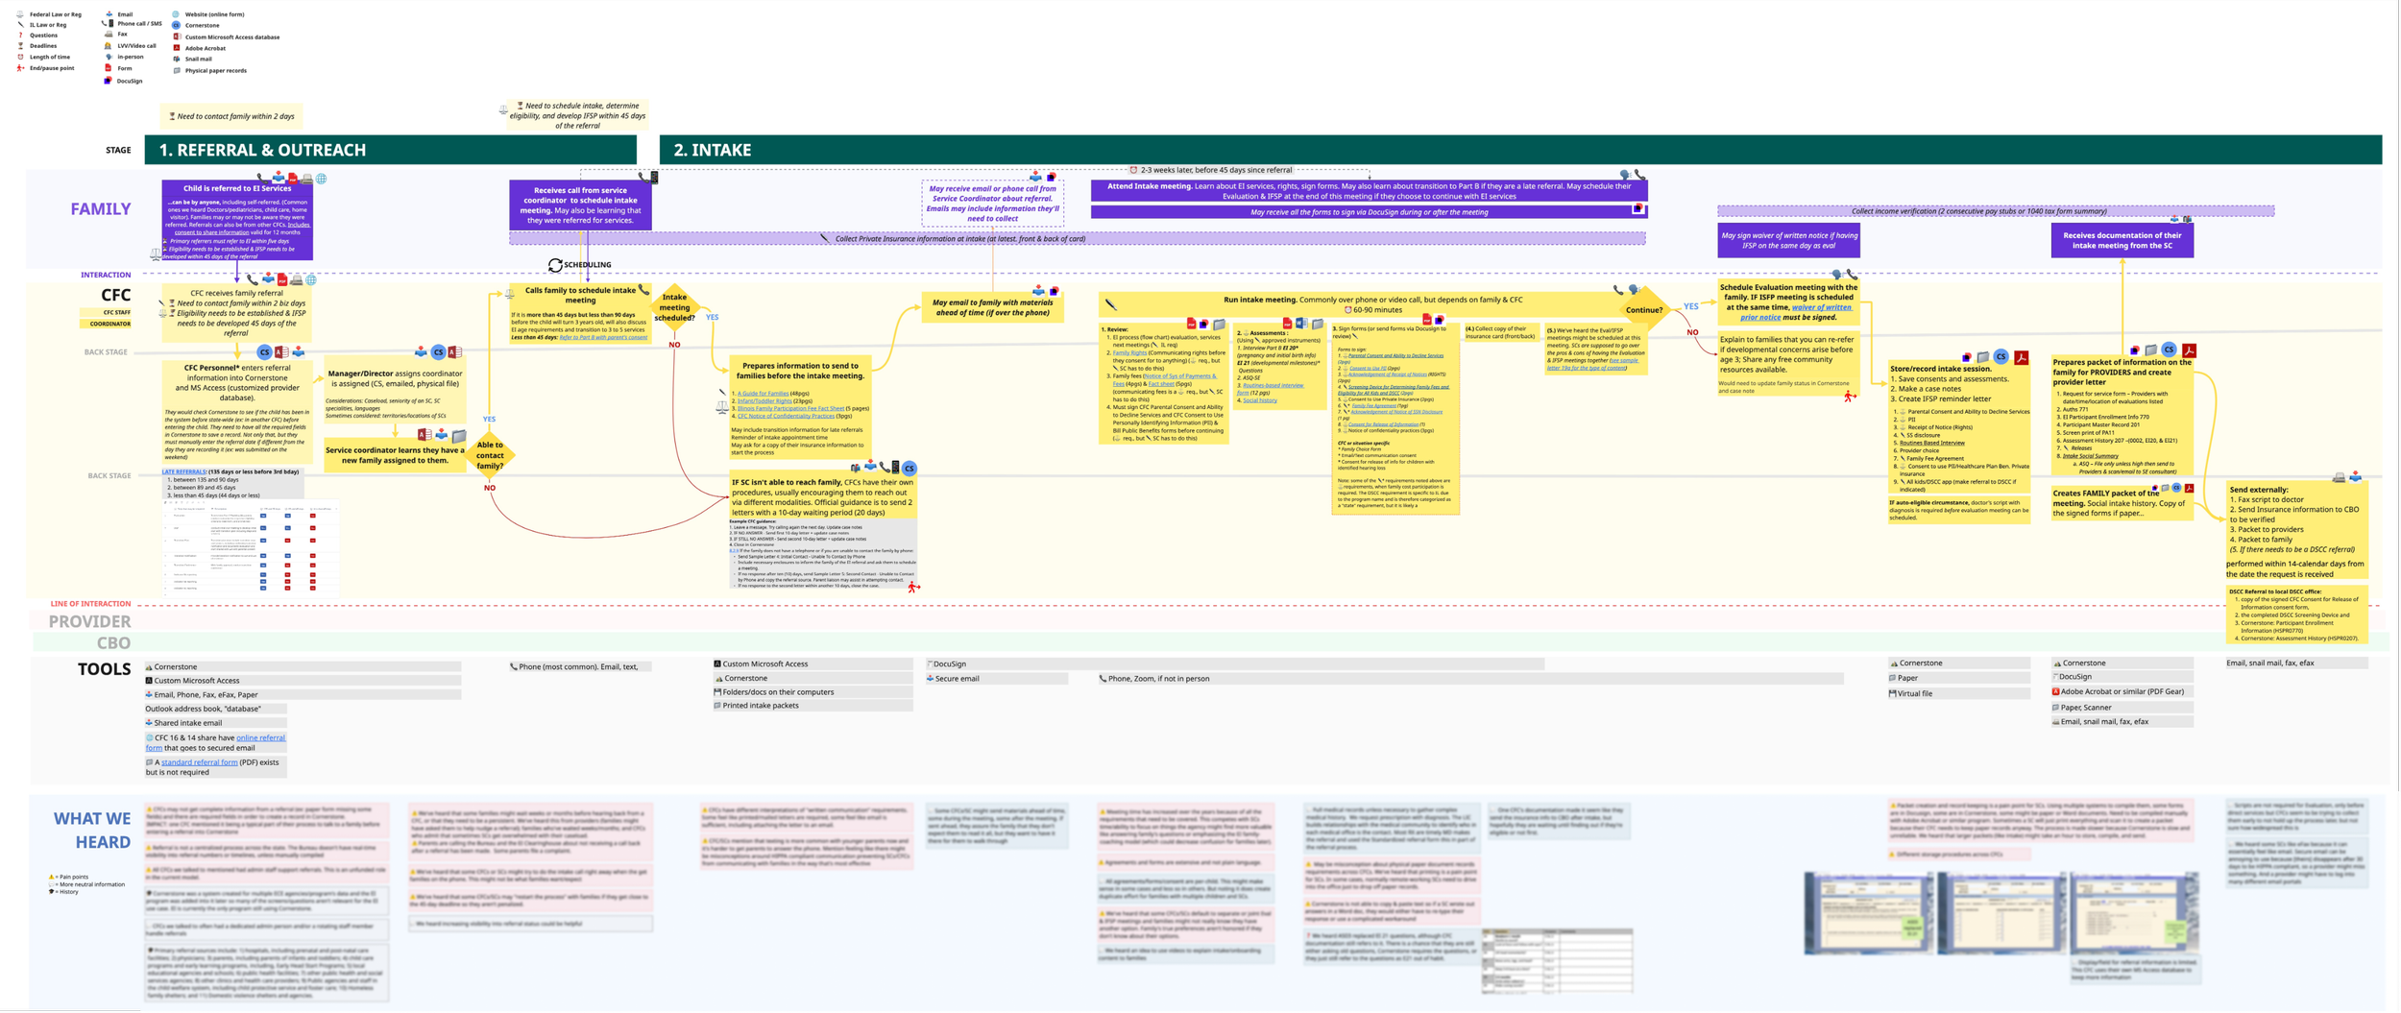Image resolution: width=2401 pixels, height=1013 pixels.
Task: Click the IL Law or Reg legend icon
Action: tap(21, 25)
